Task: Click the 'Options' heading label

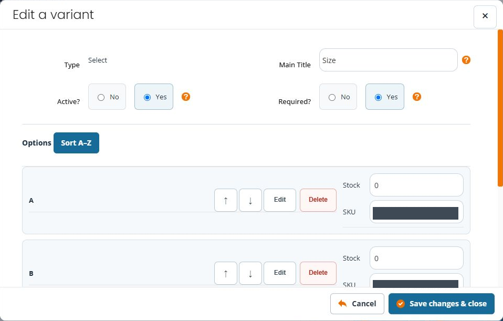Action: tap(37, 143)
